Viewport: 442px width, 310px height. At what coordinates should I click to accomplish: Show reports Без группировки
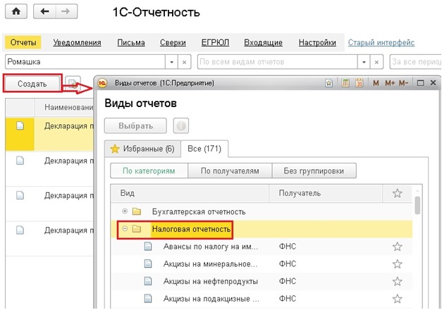[x=314, y=170]
